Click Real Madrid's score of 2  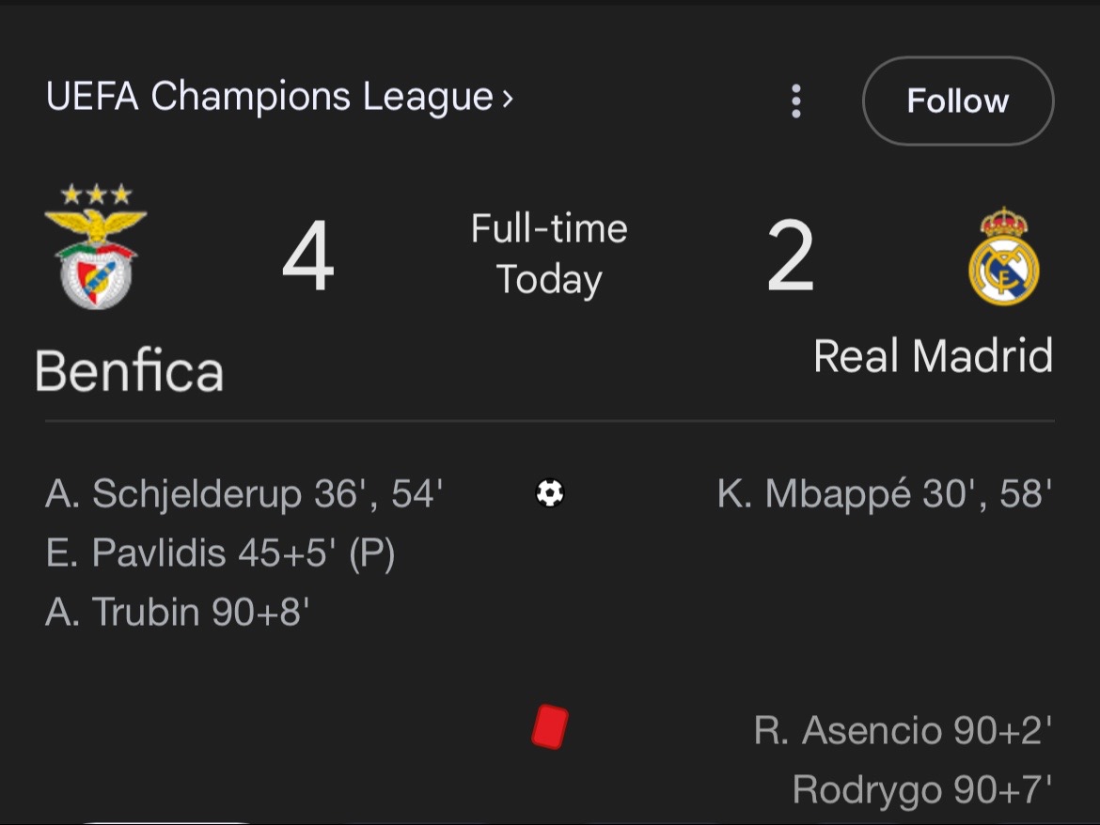point(791,256)
